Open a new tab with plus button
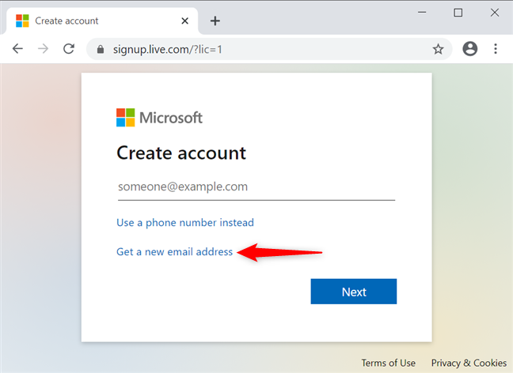The height and width of the screenshot is (373, 513). [215, 21]
